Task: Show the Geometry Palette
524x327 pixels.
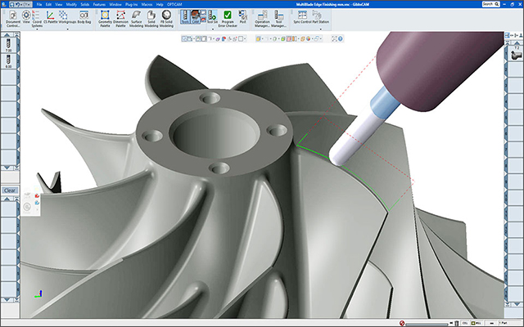Action: (x=105, y=20)
